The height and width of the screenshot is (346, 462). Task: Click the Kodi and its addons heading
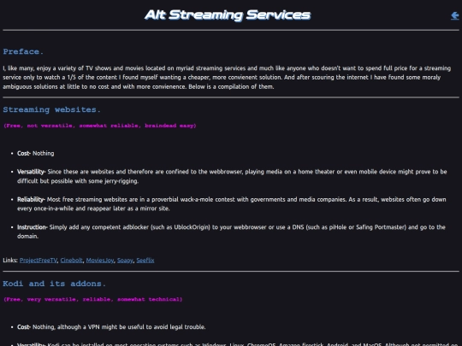coord(54,284)
